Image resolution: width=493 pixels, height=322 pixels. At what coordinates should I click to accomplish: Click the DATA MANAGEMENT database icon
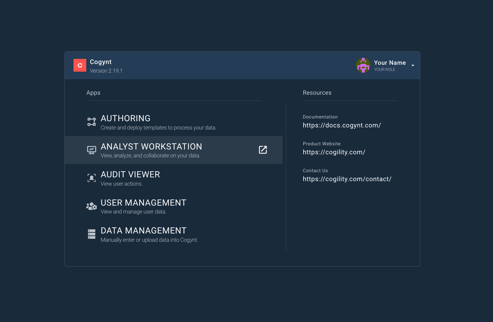click(x=91, y=234)
